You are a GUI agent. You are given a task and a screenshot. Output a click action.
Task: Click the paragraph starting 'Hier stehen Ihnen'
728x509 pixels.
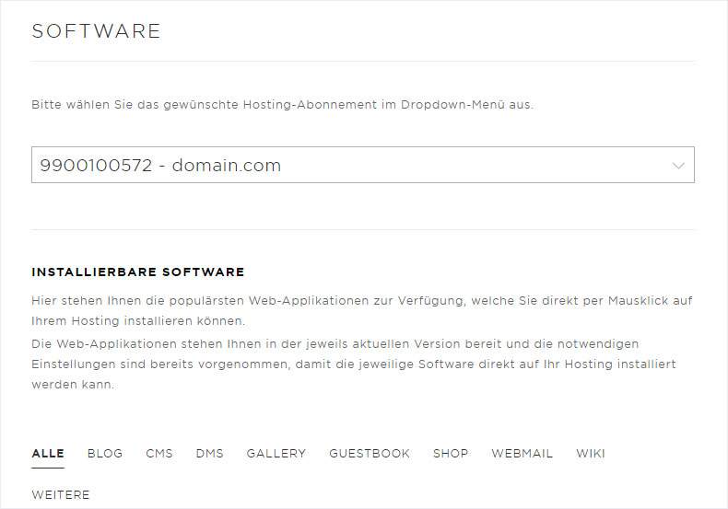point(361,310)
